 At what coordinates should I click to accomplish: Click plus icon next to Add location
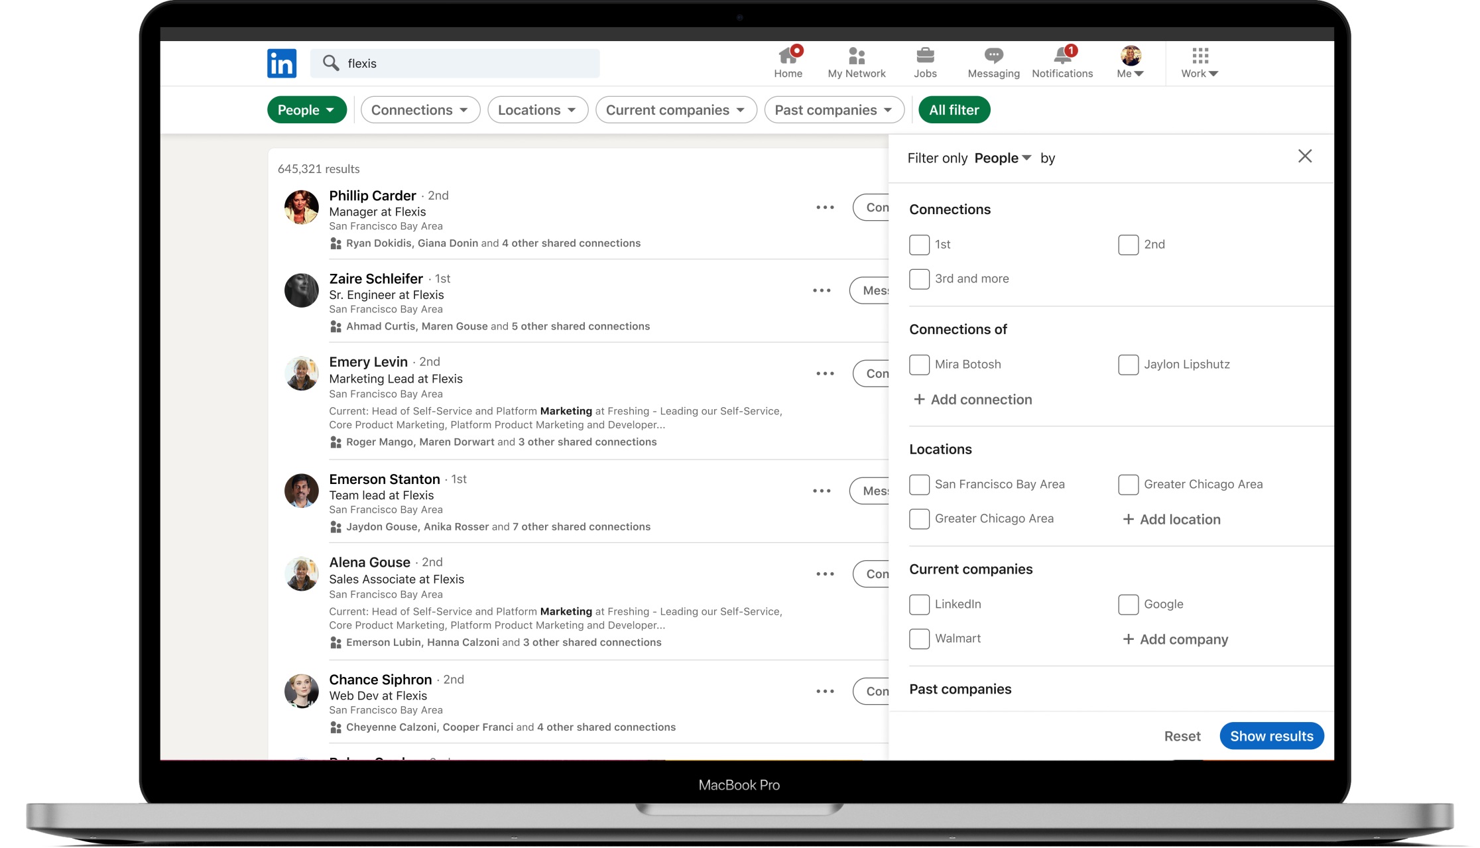[x=1128, y=520]
